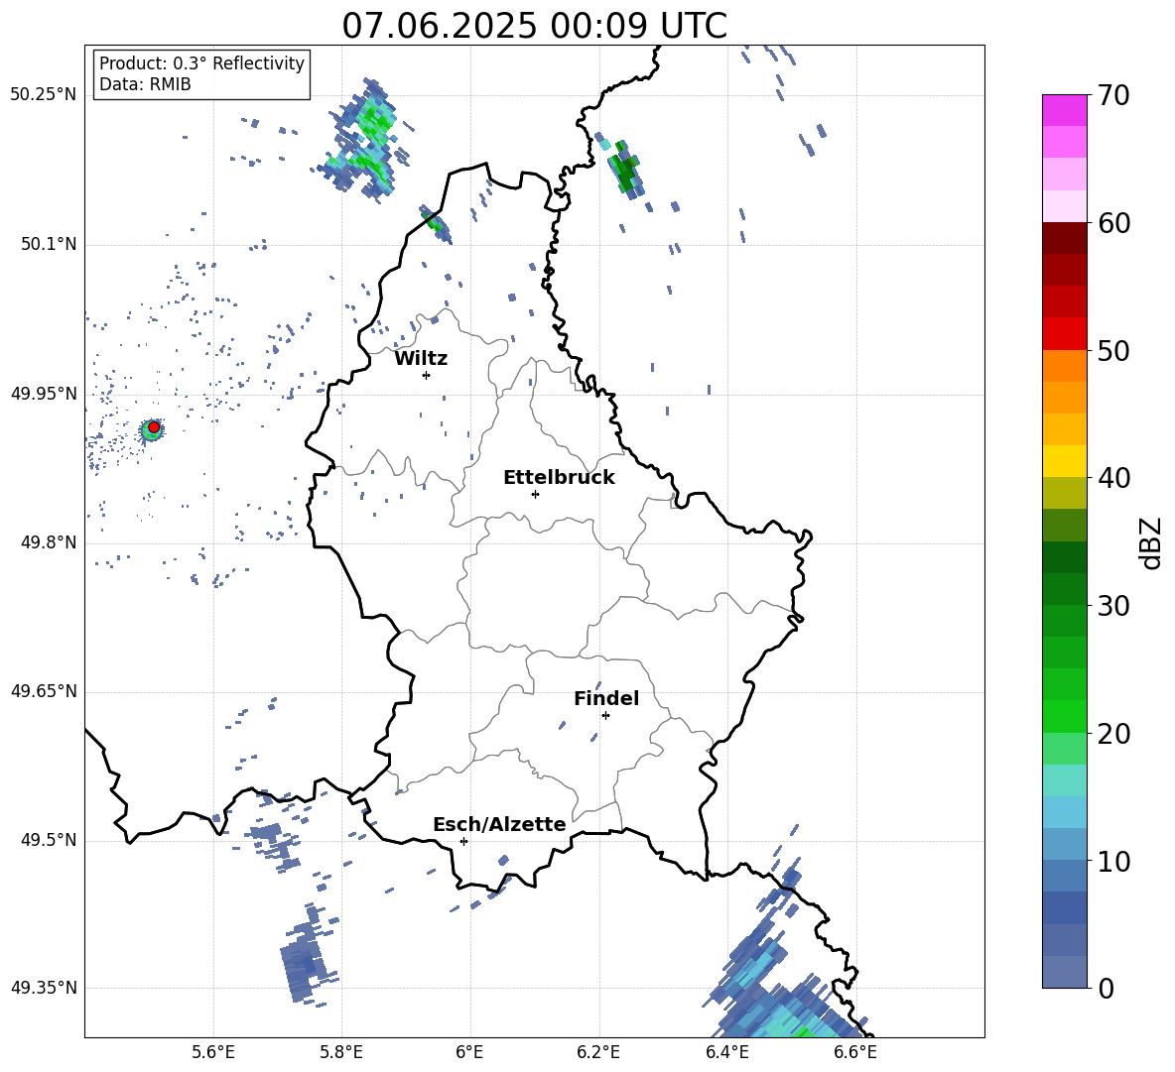
Task: Click the cross marker below Esch/Alzette
Action: point(463,841)
